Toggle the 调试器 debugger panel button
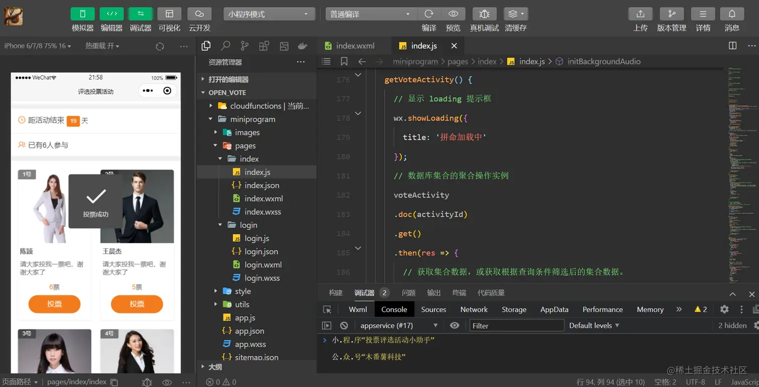The image size is (759, 387). [x=141, y=14]
